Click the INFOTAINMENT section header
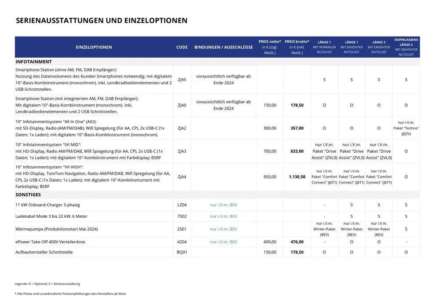The image size is (435, 308). [x=33, y=61]
